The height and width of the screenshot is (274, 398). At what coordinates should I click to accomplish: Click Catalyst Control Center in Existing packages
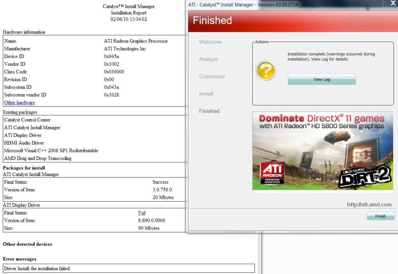click(x=27, y=119)
